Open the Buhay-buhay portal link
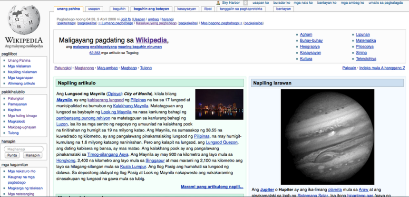409x197 pixels. coord(311,40)
